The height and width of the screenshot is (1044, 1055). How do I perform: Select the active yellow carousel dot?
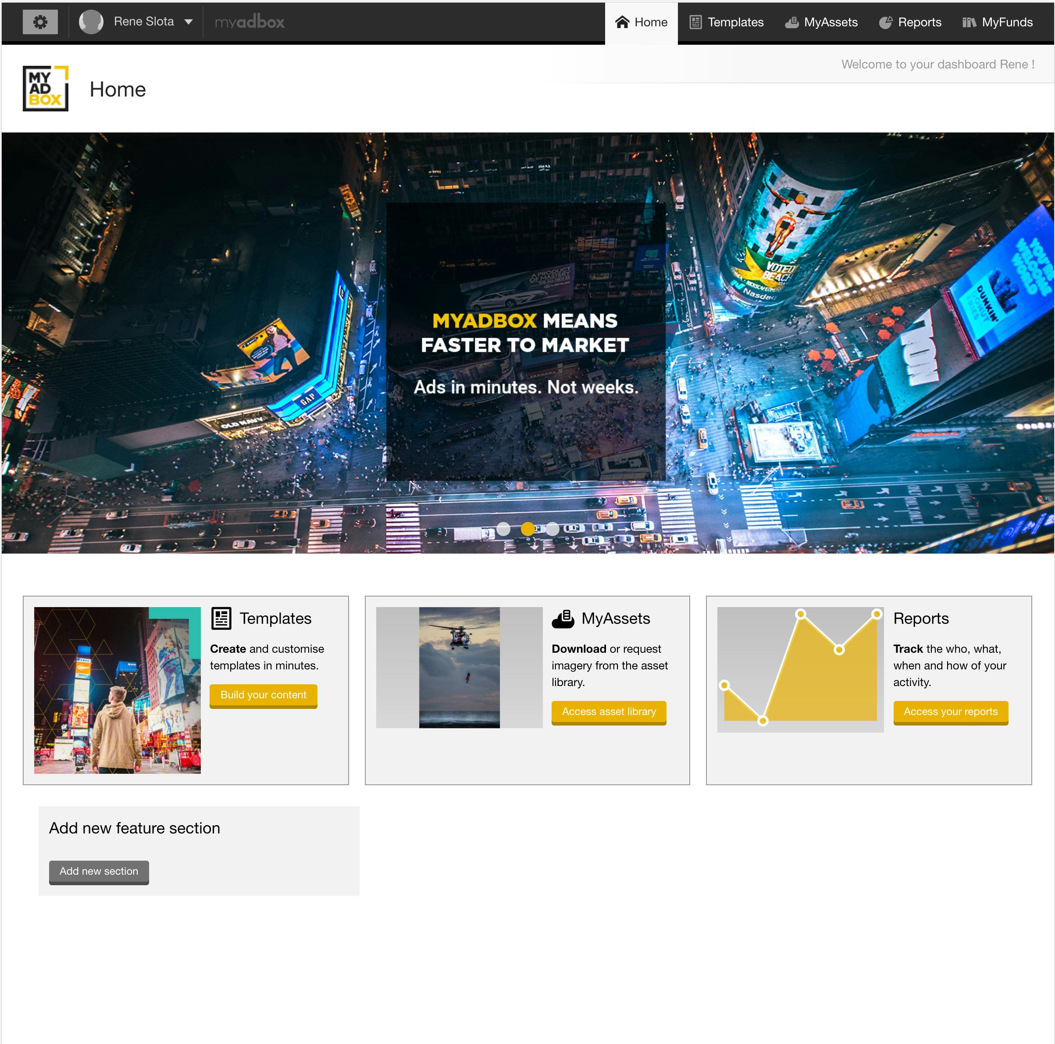point(527,528)
